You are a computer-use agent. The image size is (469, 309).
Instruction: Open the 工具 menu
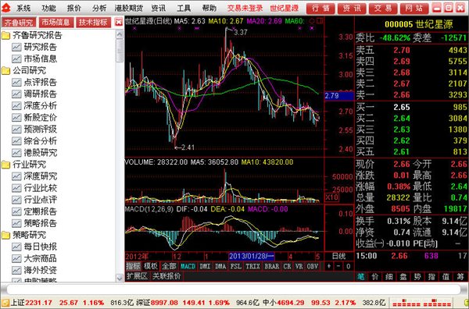(184, 9)
